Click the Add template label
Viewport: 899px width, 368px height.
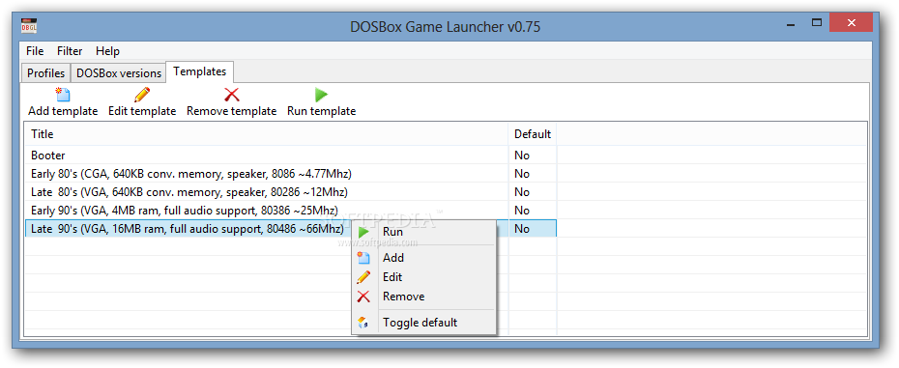(63, 111)
